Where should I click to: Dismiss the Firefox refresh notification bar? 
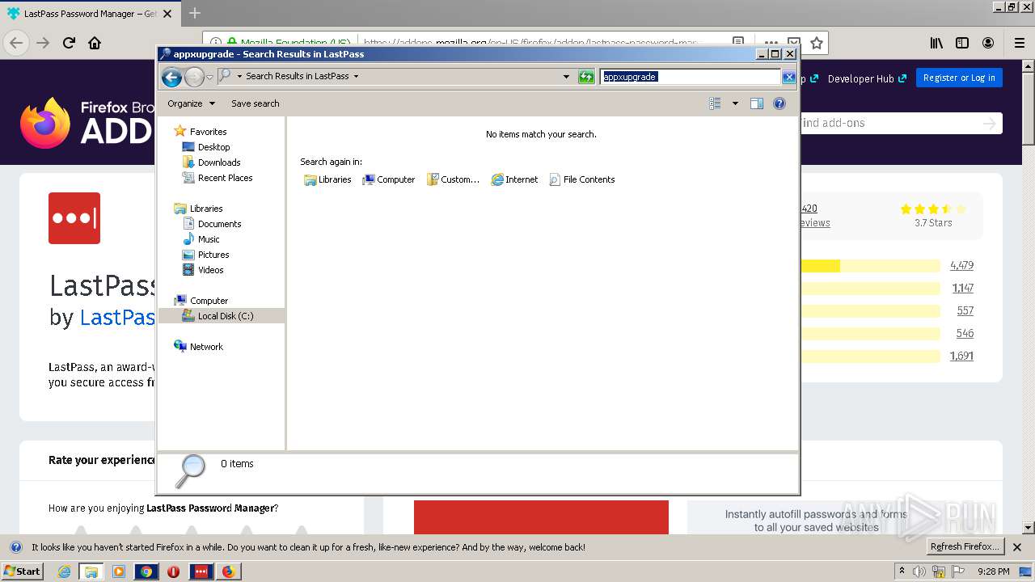click(x=1017, y=547)
